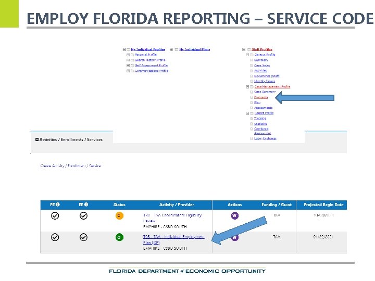Click the My Individual Profiles folder icon
Viewport: 375px width, 281px height.
[x=128, y=49]
